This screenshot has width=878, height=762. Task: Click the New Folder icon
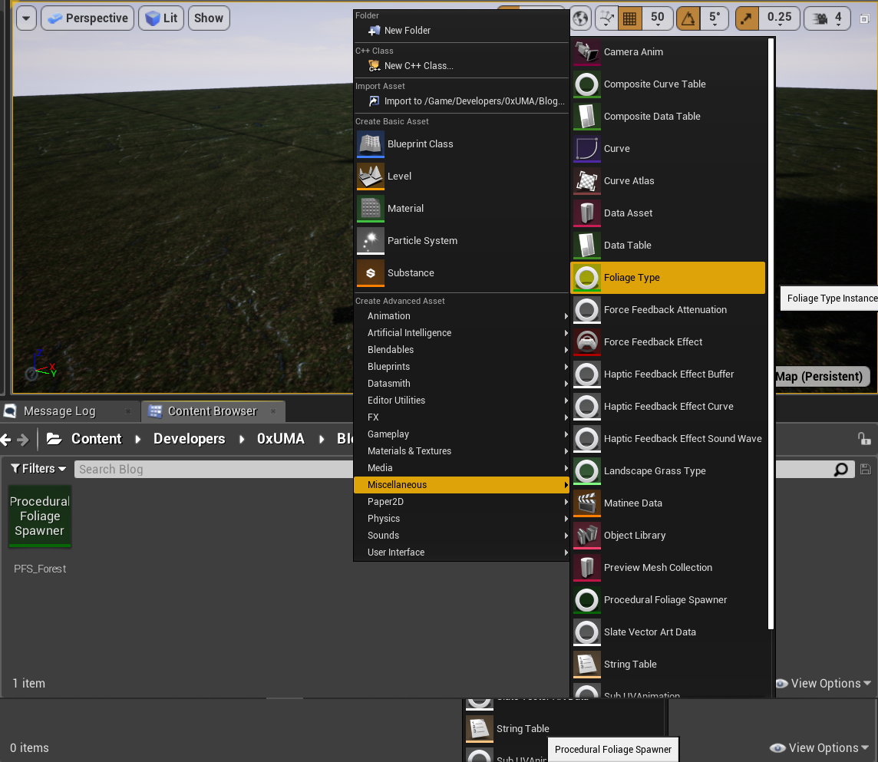[374, 31]
